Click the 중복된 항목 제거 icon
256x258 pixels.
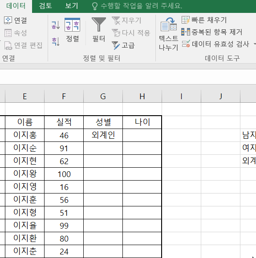click(186, 32)
